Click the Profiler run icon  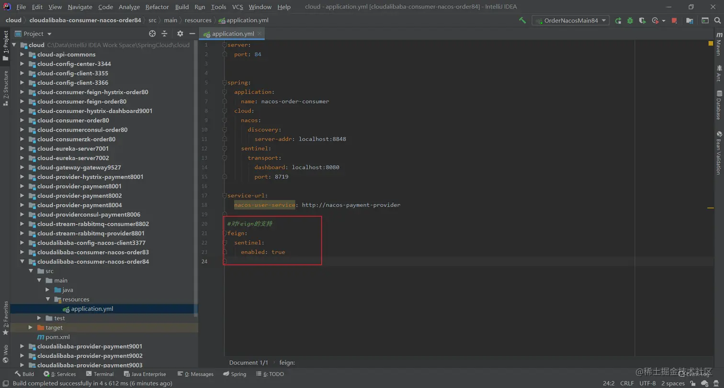(x=655, y=21)
